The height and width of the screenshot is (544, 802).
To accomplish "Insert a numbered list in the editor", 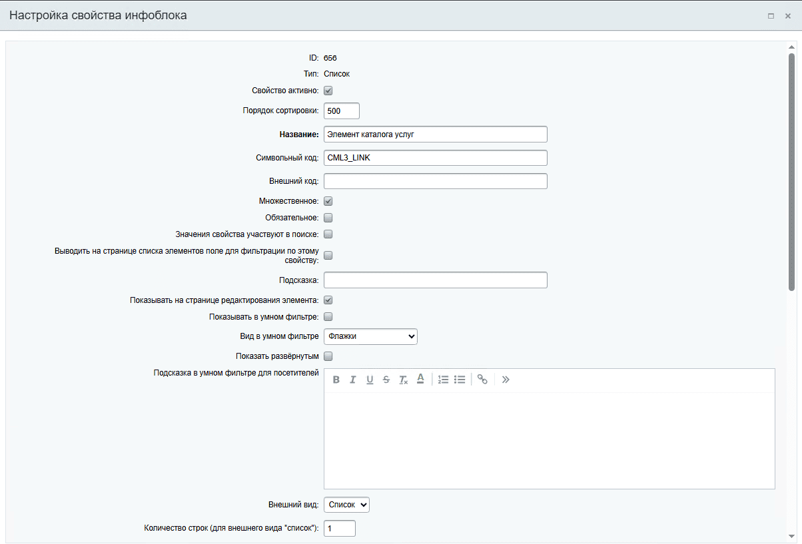I will (x=443, y=380).
